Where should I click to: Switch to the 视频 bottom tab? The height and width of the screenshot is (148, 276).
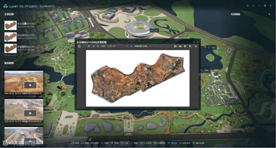[x=134, y=143]
